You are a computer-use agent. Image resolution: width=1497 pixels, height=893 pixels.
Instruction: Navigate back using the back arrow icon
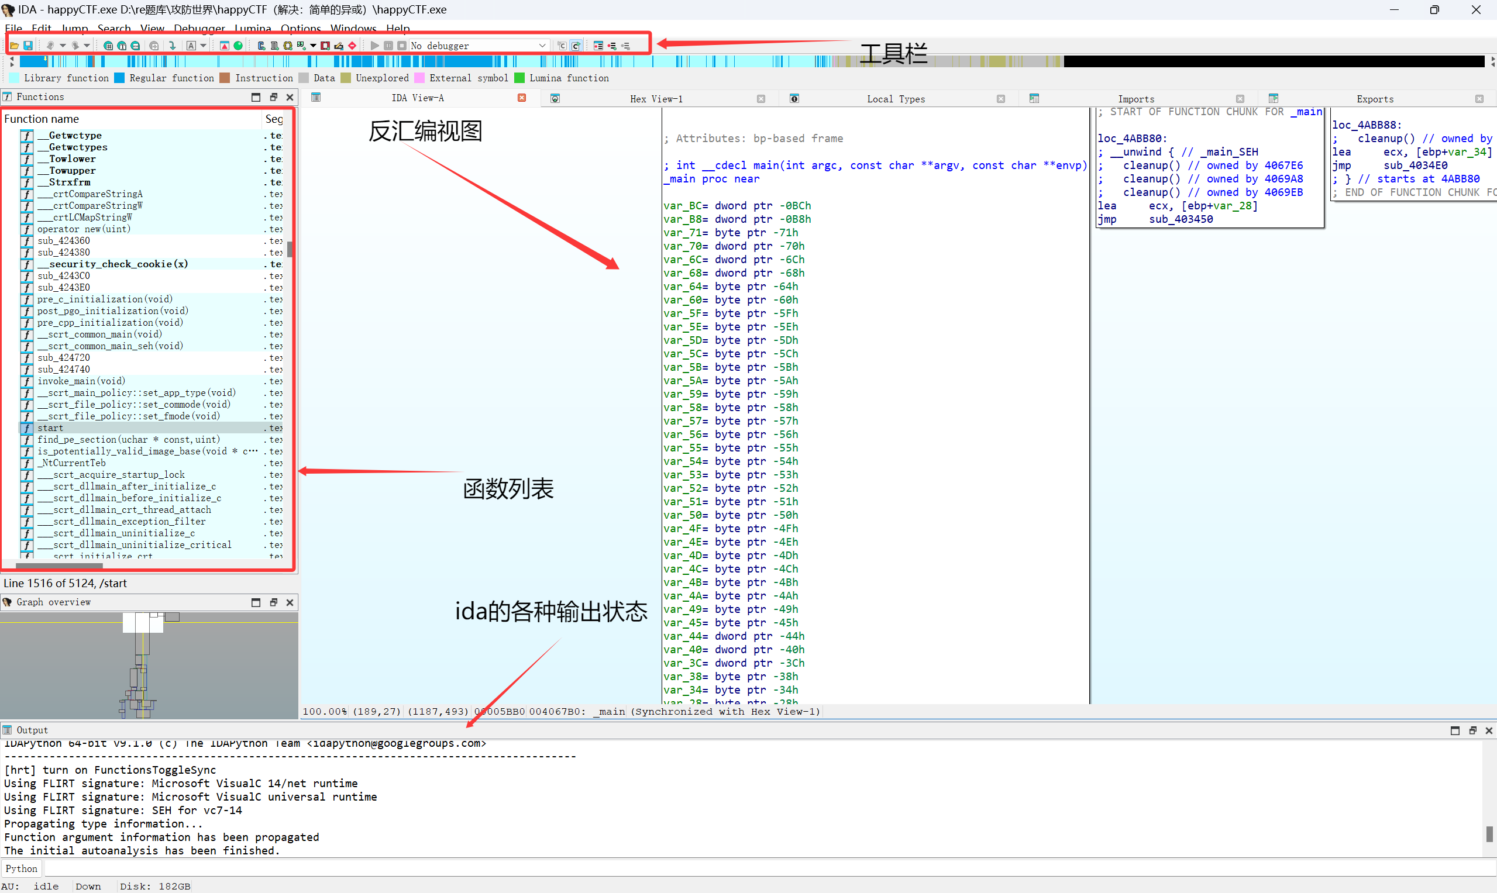(50, 45)
